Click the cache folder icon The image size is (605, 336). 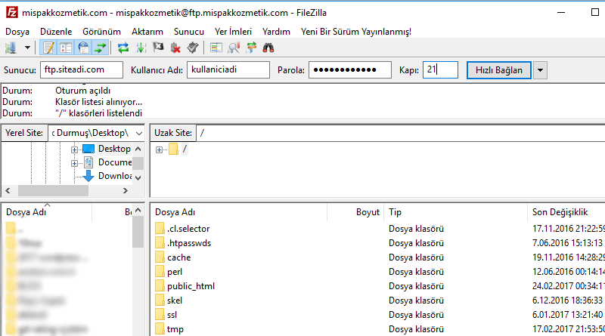click(x=160, y=257)
